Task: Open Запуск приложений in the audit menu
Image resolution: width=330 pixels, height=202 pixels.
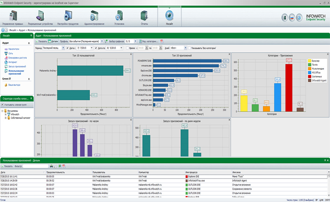Action: coord(17,66)
